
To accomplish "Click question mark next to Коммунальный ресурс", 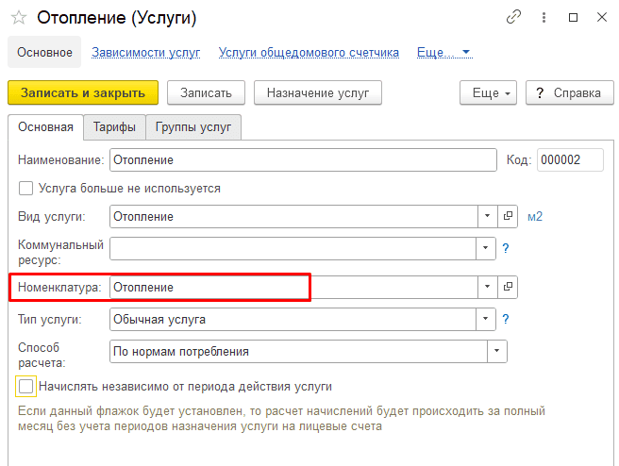I will 506,248.
